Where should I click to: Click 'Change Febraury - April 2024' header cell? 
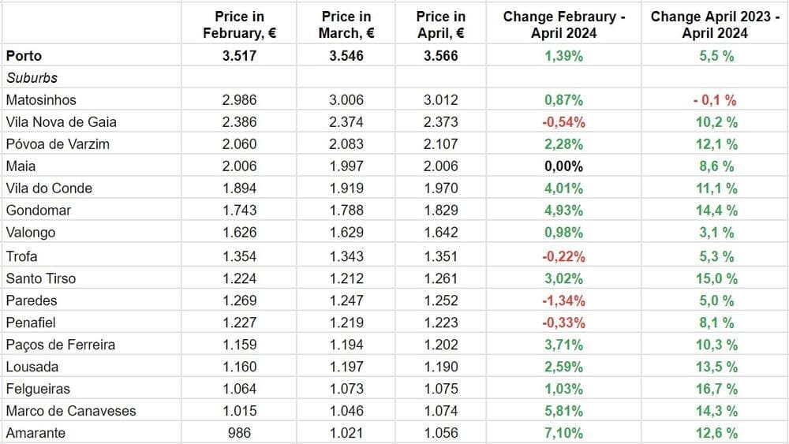point(563,24)
